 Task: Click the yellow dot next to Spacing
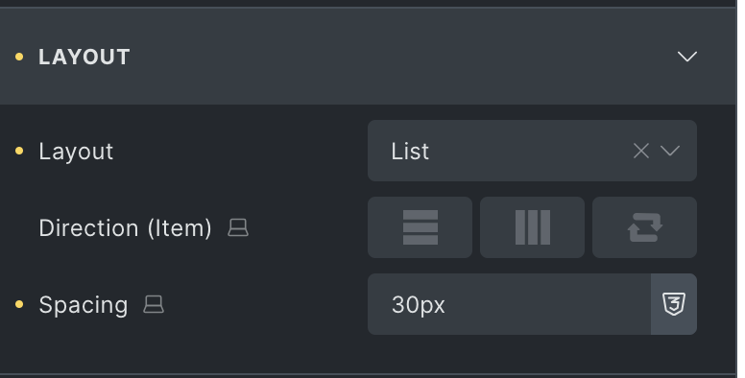[x=19, y=304]
